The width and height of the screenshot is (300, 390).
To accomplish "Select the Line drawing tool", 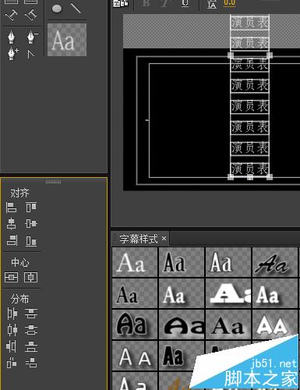I will pyautogui.click(x=76, y=9).
